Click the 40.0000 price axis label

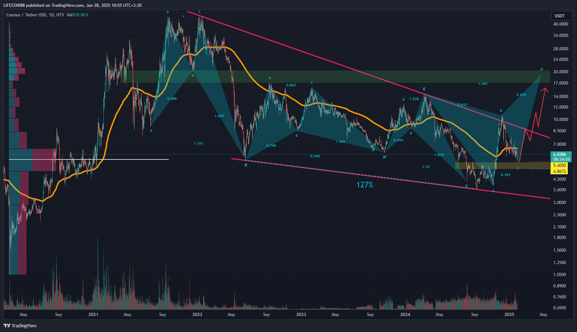click(x=559, y=24)
